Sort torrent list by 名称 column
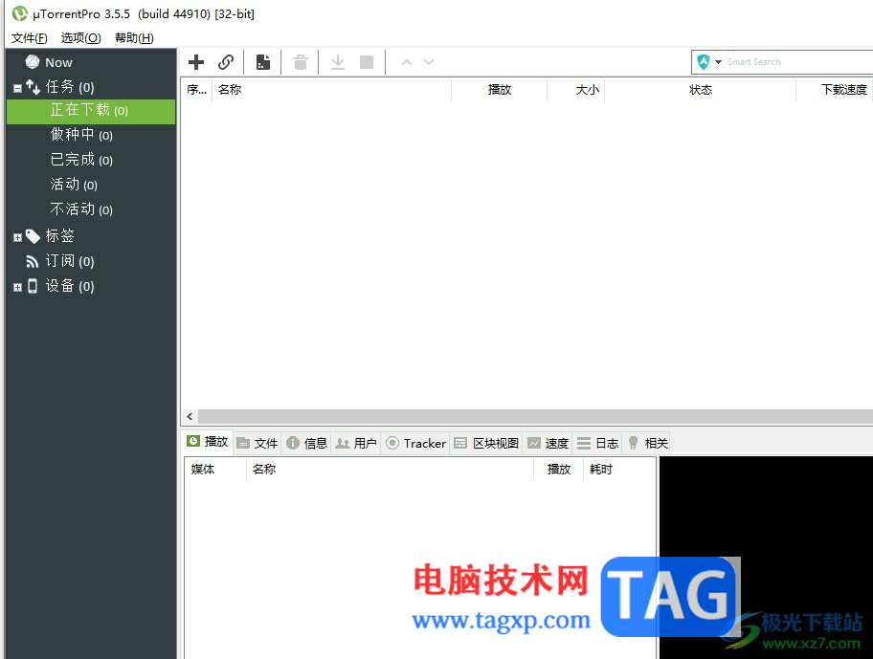The height and width of the screenshot is (659, 873). coord(331,90)
